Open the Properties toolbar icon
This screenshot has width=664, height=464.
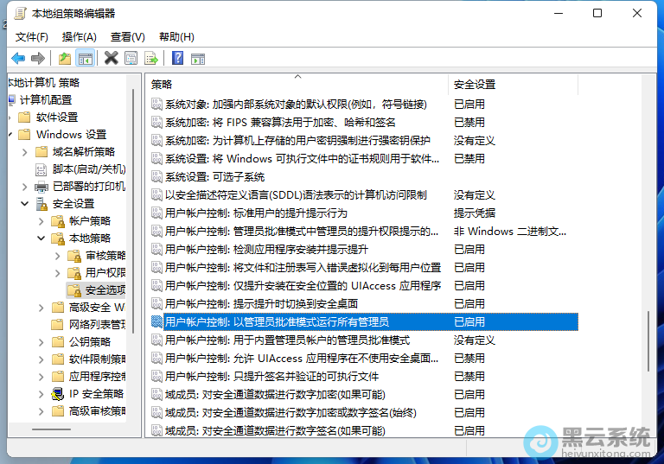pyautogui.click(x=131, y=58)
